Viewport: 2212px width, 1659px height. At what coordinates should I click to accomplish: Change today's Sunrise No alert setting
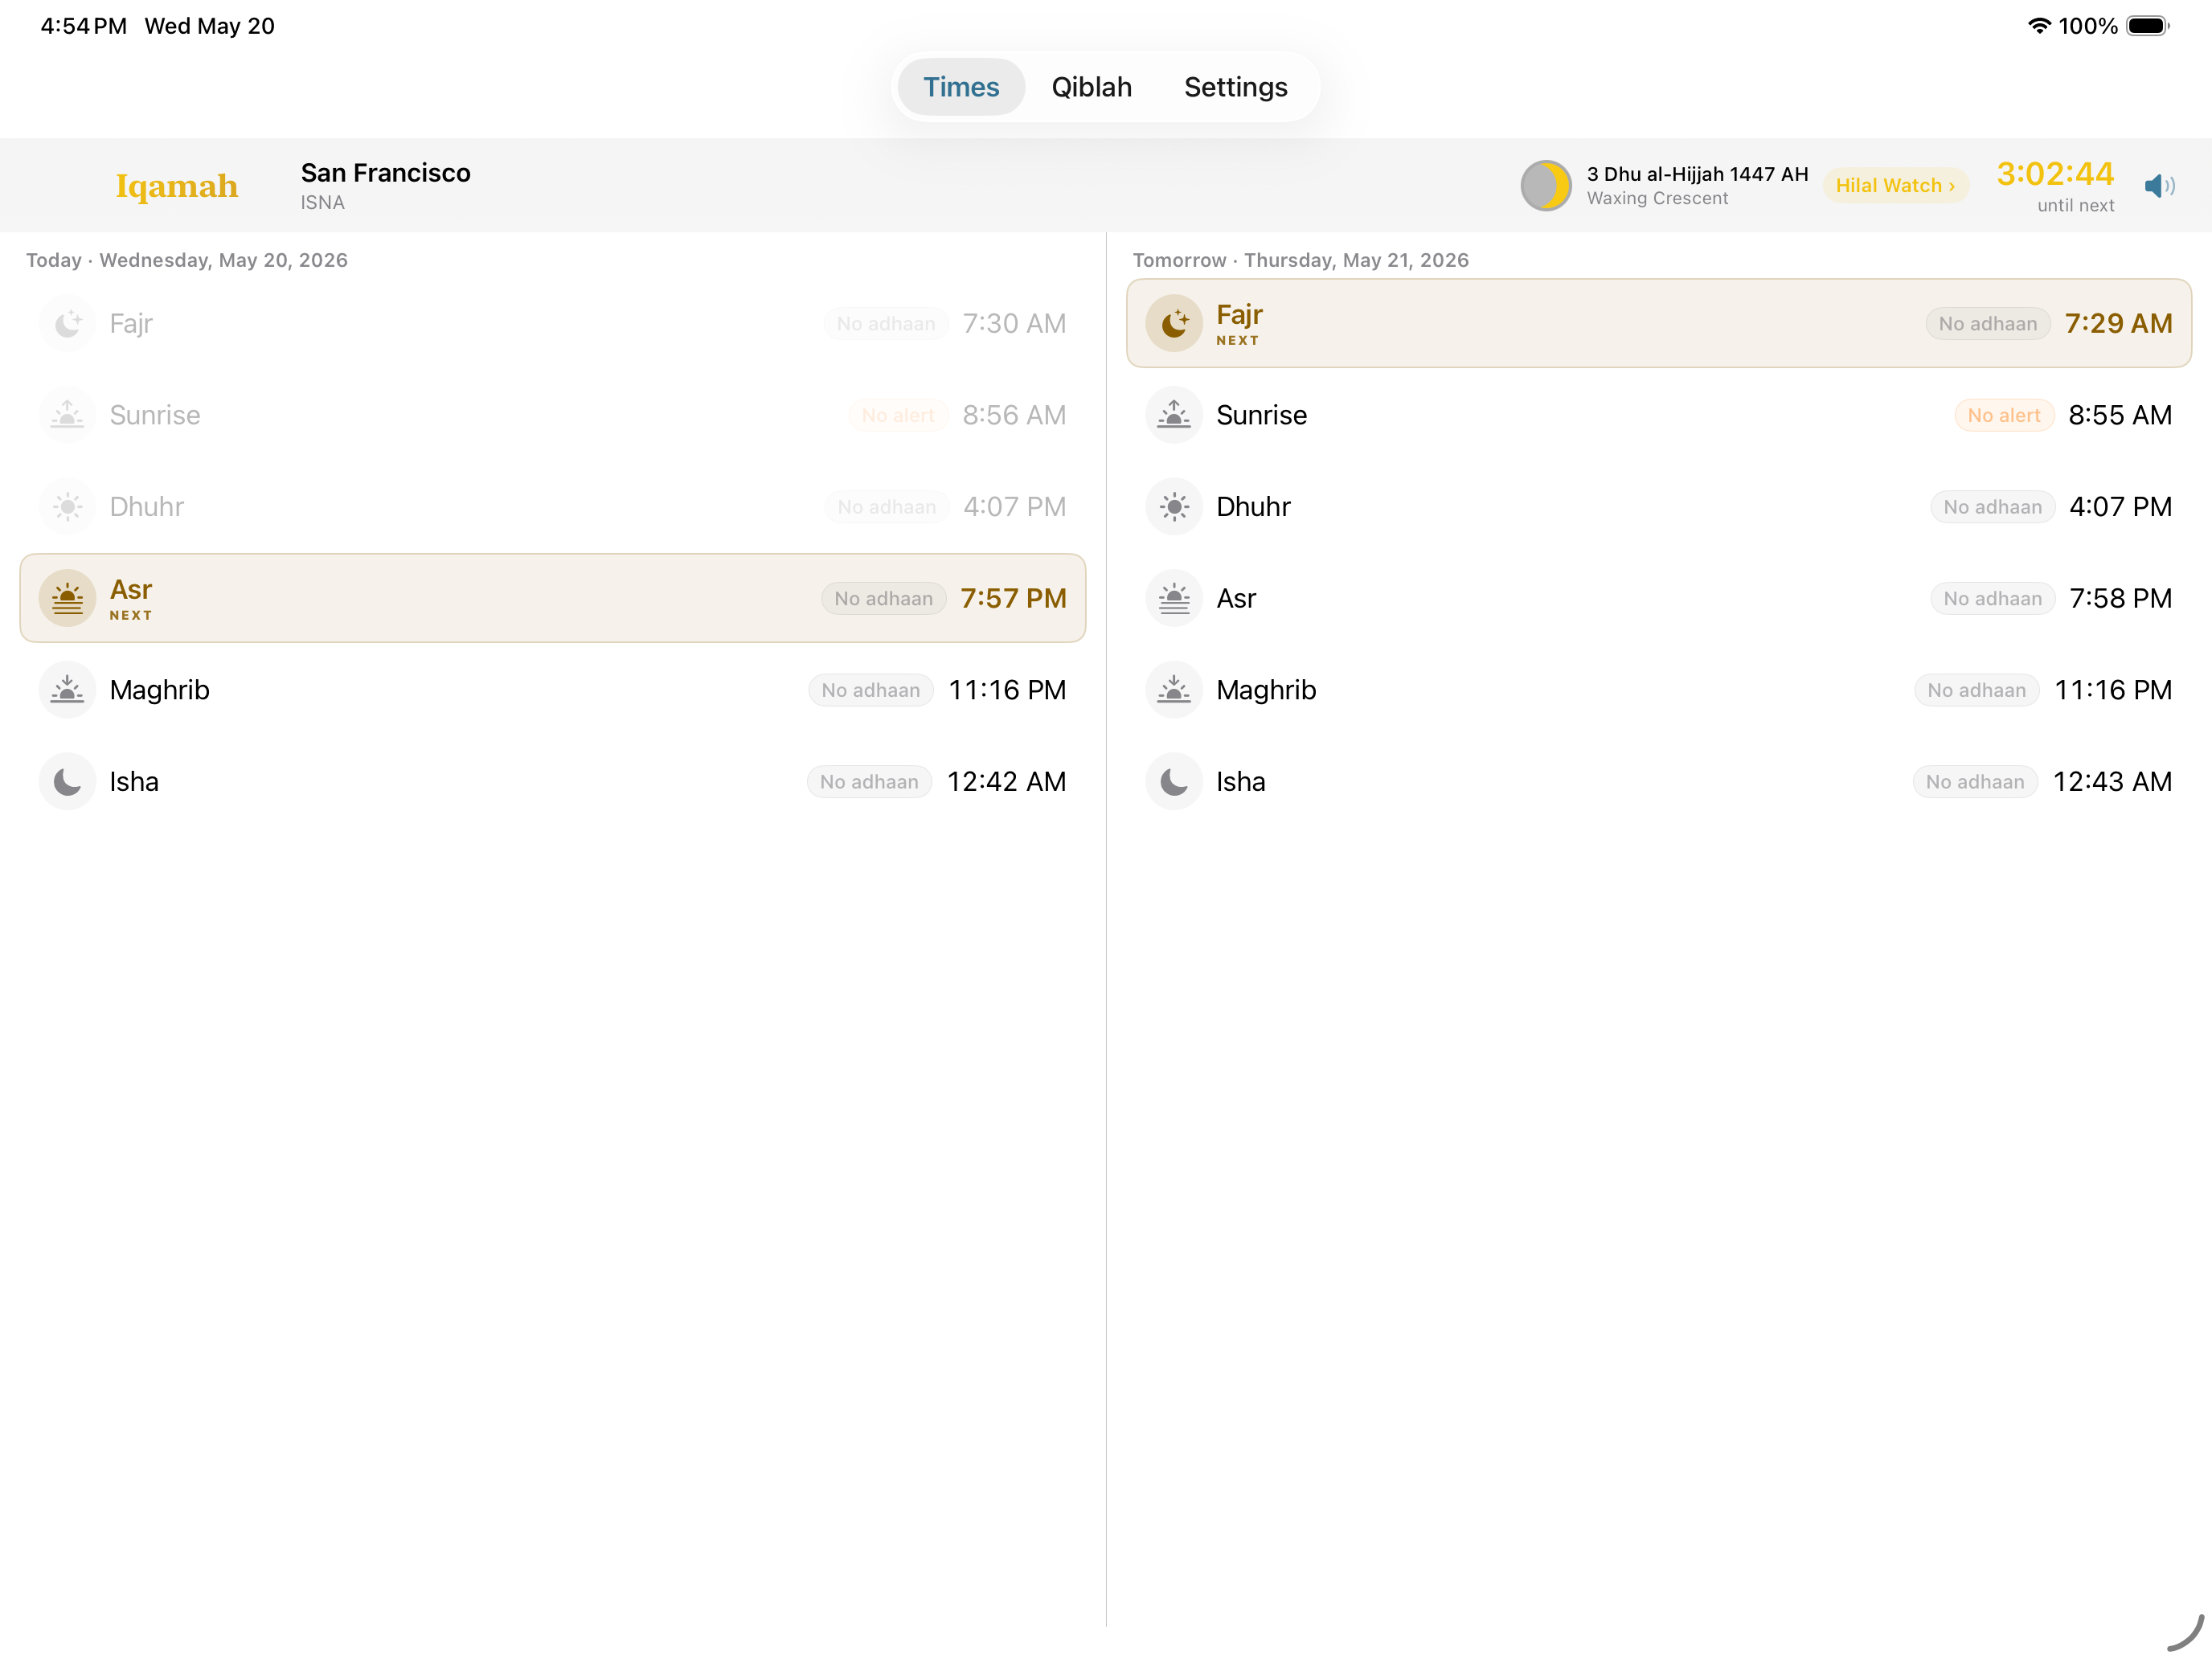(x=898, y=415)
